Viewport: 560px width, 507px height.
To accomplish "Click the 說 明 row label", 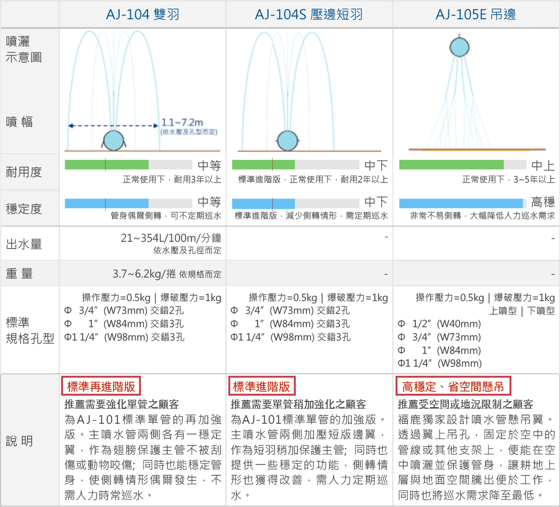I will click(x=19, y=441).
